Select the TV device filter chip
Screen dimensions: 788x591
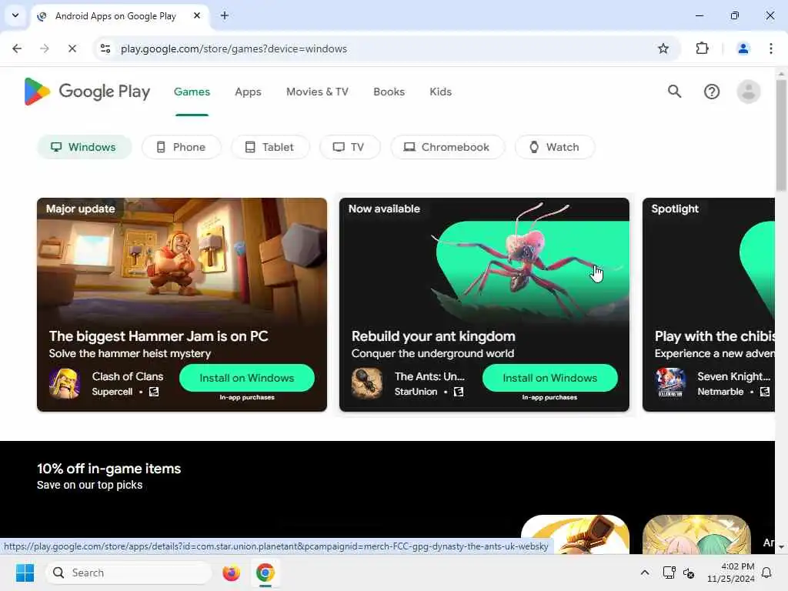[x=350, y=147]
